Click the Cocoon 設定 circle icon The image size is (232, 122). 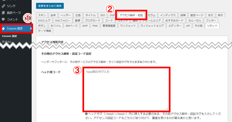point(4,29)
